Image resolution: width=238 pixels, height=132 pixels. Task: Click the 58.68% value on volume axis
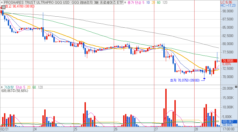coord(227,125)
